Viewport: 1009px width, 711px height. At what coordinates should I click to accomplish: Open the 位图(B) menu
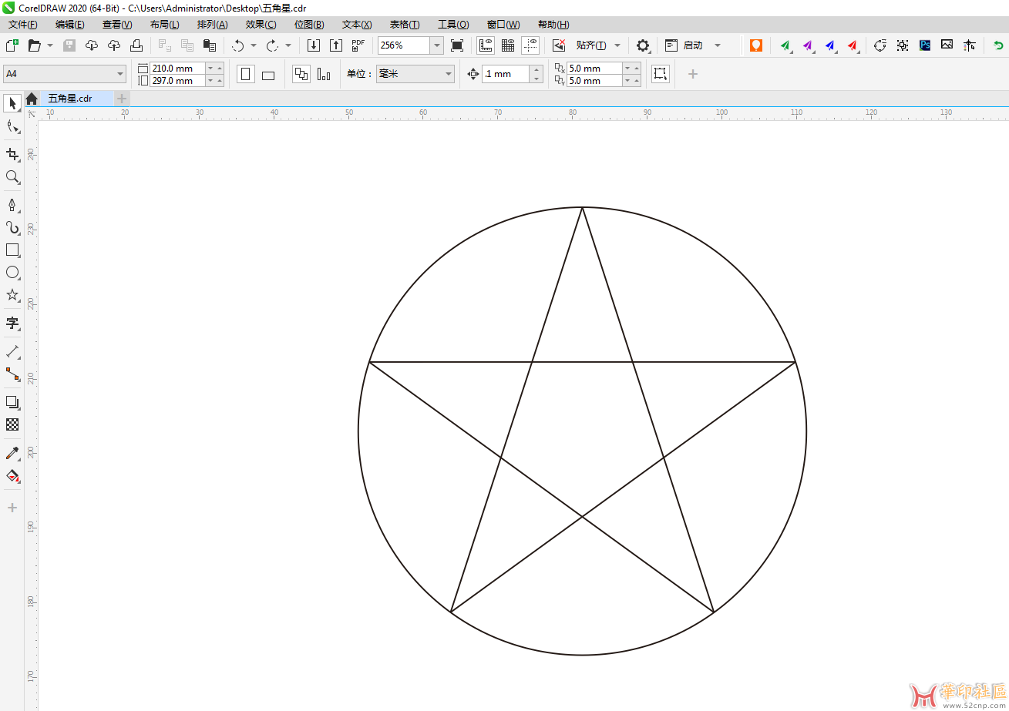[x=309, y=25]
